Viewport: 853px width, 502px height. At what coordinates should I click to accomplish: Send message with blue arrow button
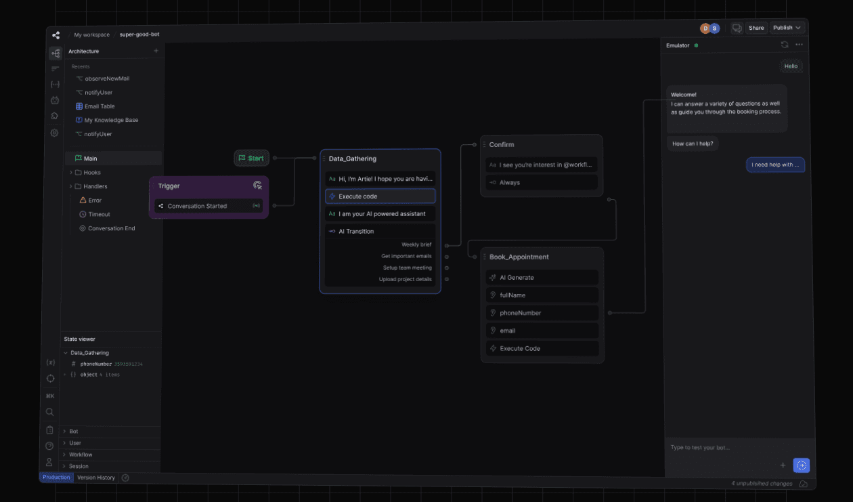(801, 465)
